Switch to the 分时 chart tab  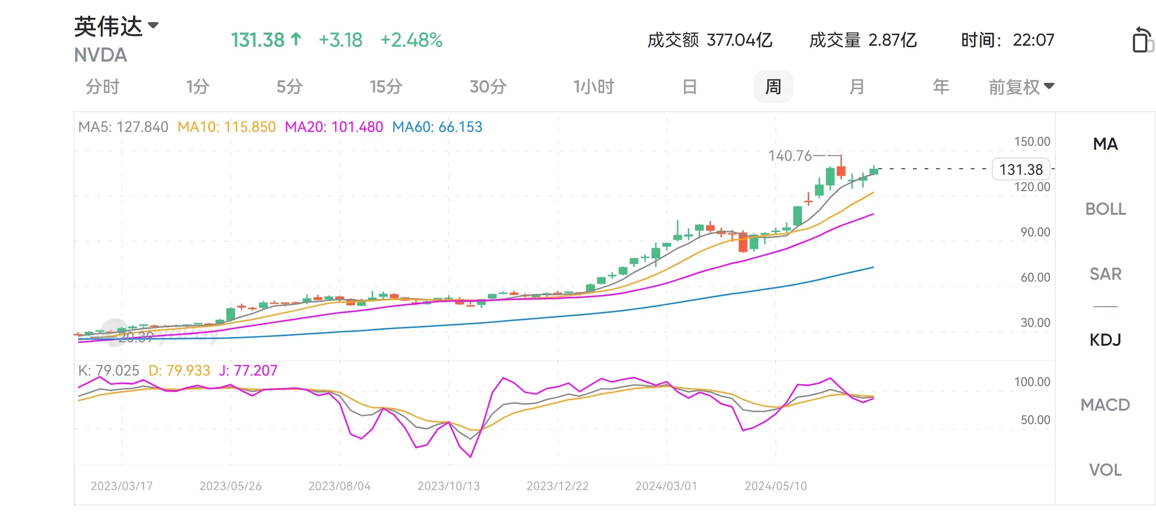[x=102, y=87]
